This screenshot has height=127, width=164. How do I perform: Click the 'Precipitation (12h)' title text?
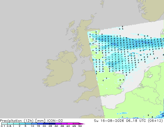(17, 121)
